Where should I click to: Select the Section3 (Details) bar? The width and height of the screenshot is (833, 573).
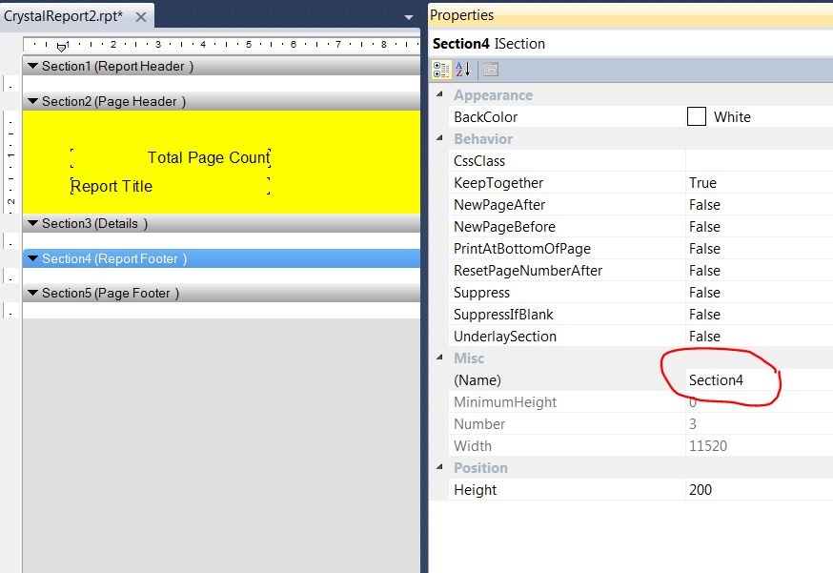(221, 223)
